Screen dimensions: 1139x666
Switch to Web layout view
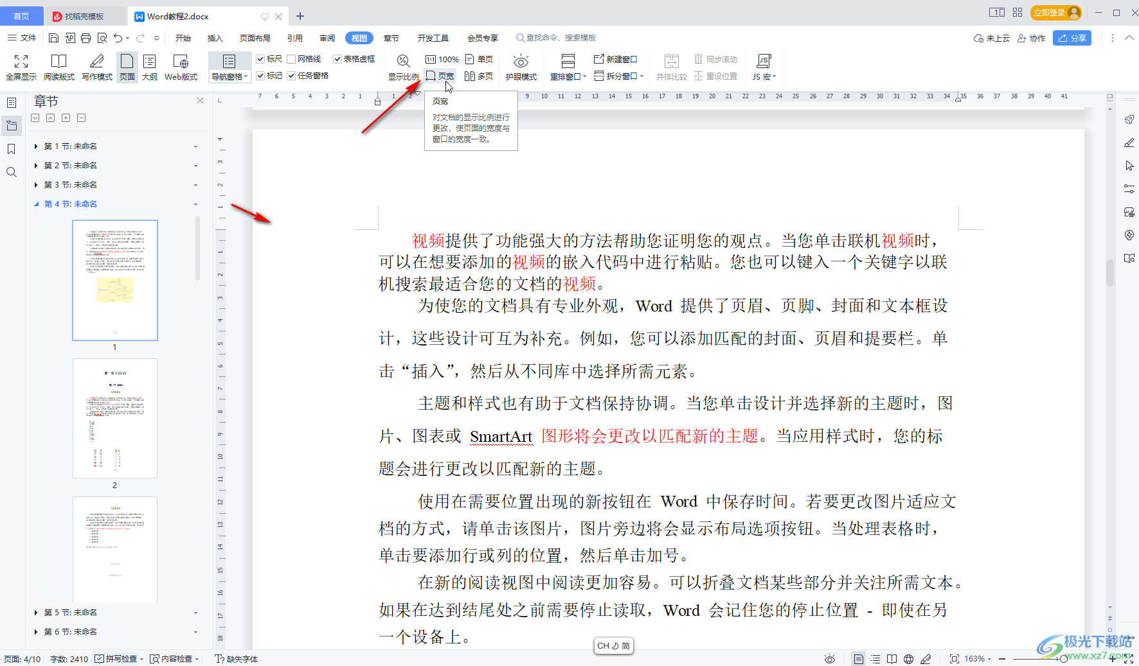tap(181, 67)
